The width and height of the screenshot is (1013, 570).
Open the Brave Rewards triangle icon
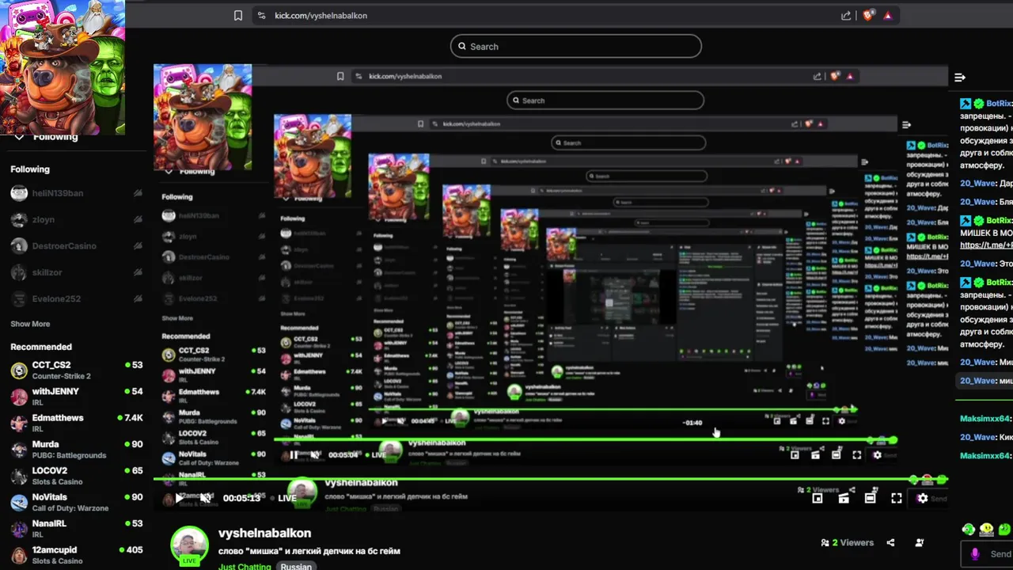tap(887, 15)
